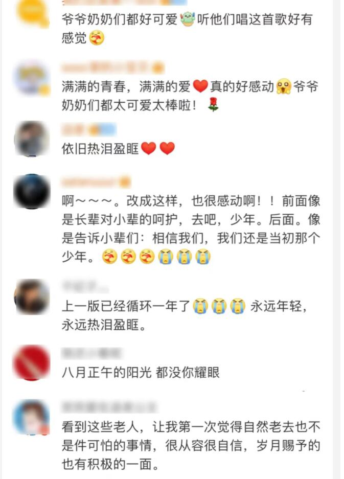Tap the avatar beside 依旧热泪盈眶 comment

pyautogui.click(x=32, y=139)
